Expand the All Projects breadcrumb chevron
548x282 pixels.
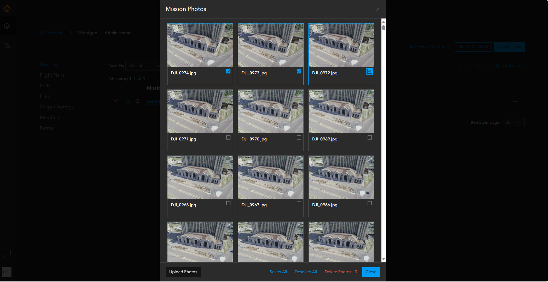(71, 33)
